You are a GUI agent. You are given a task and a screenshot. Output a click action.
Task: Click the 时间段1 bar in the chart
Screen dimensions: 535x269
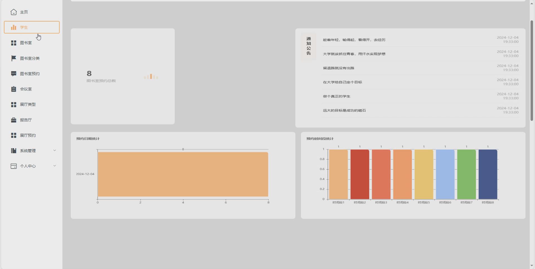338,174
